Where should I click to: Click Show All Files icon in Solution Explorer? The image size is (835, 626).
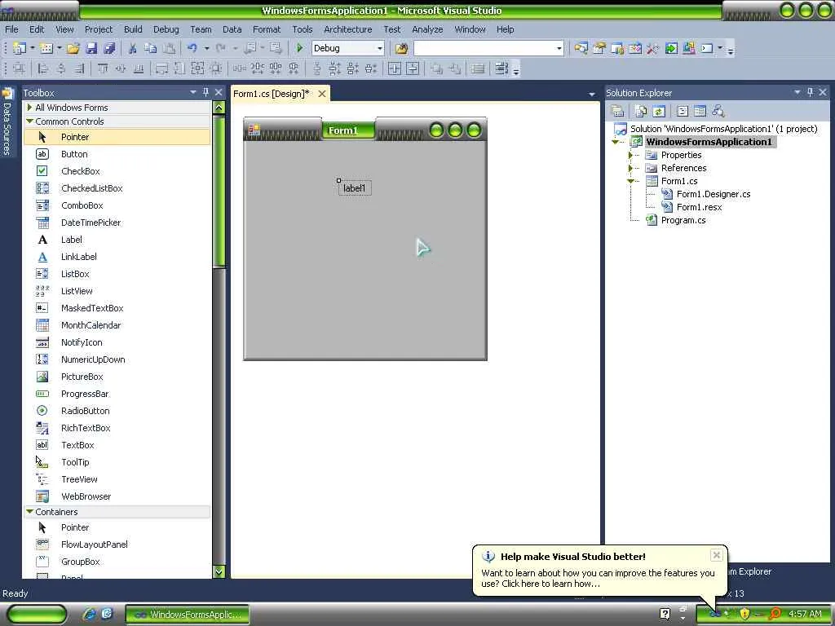click(641, 111)
